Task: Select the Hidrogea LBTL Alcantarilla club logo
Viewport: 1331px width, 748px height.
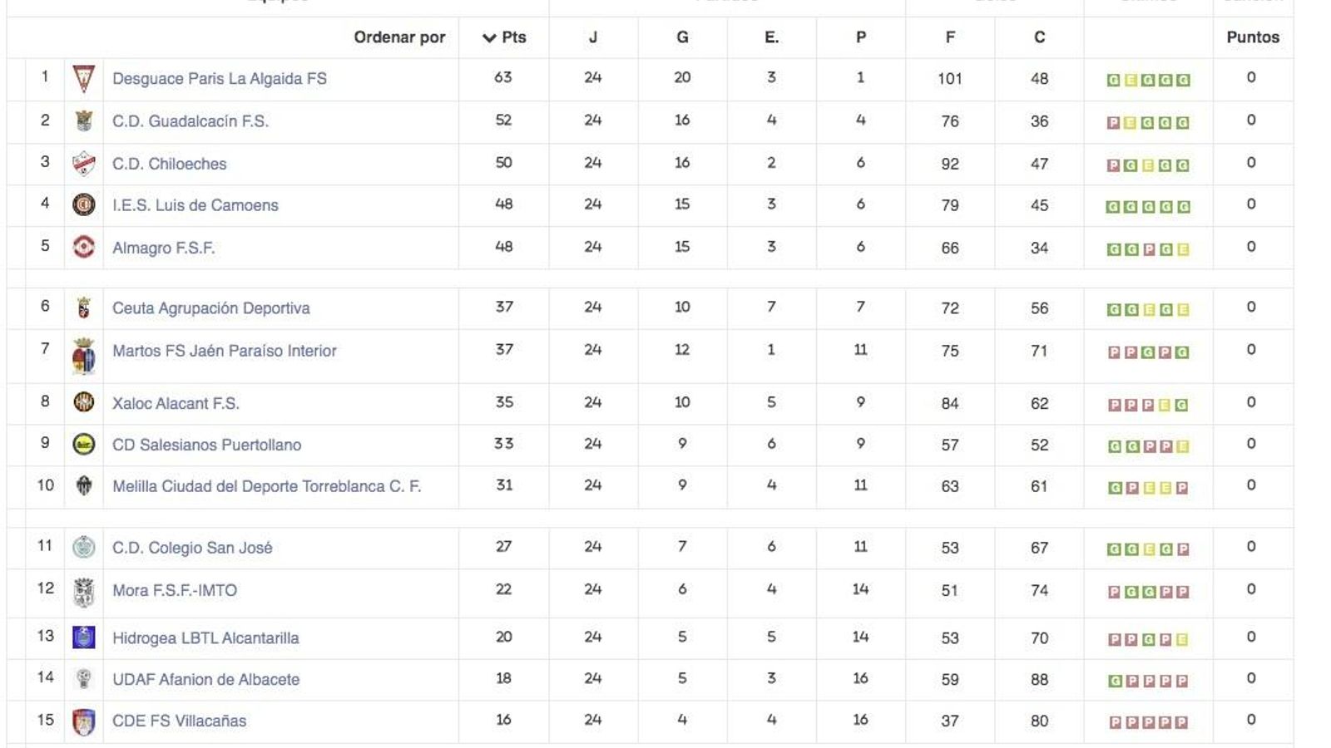Action: [83, 637]
